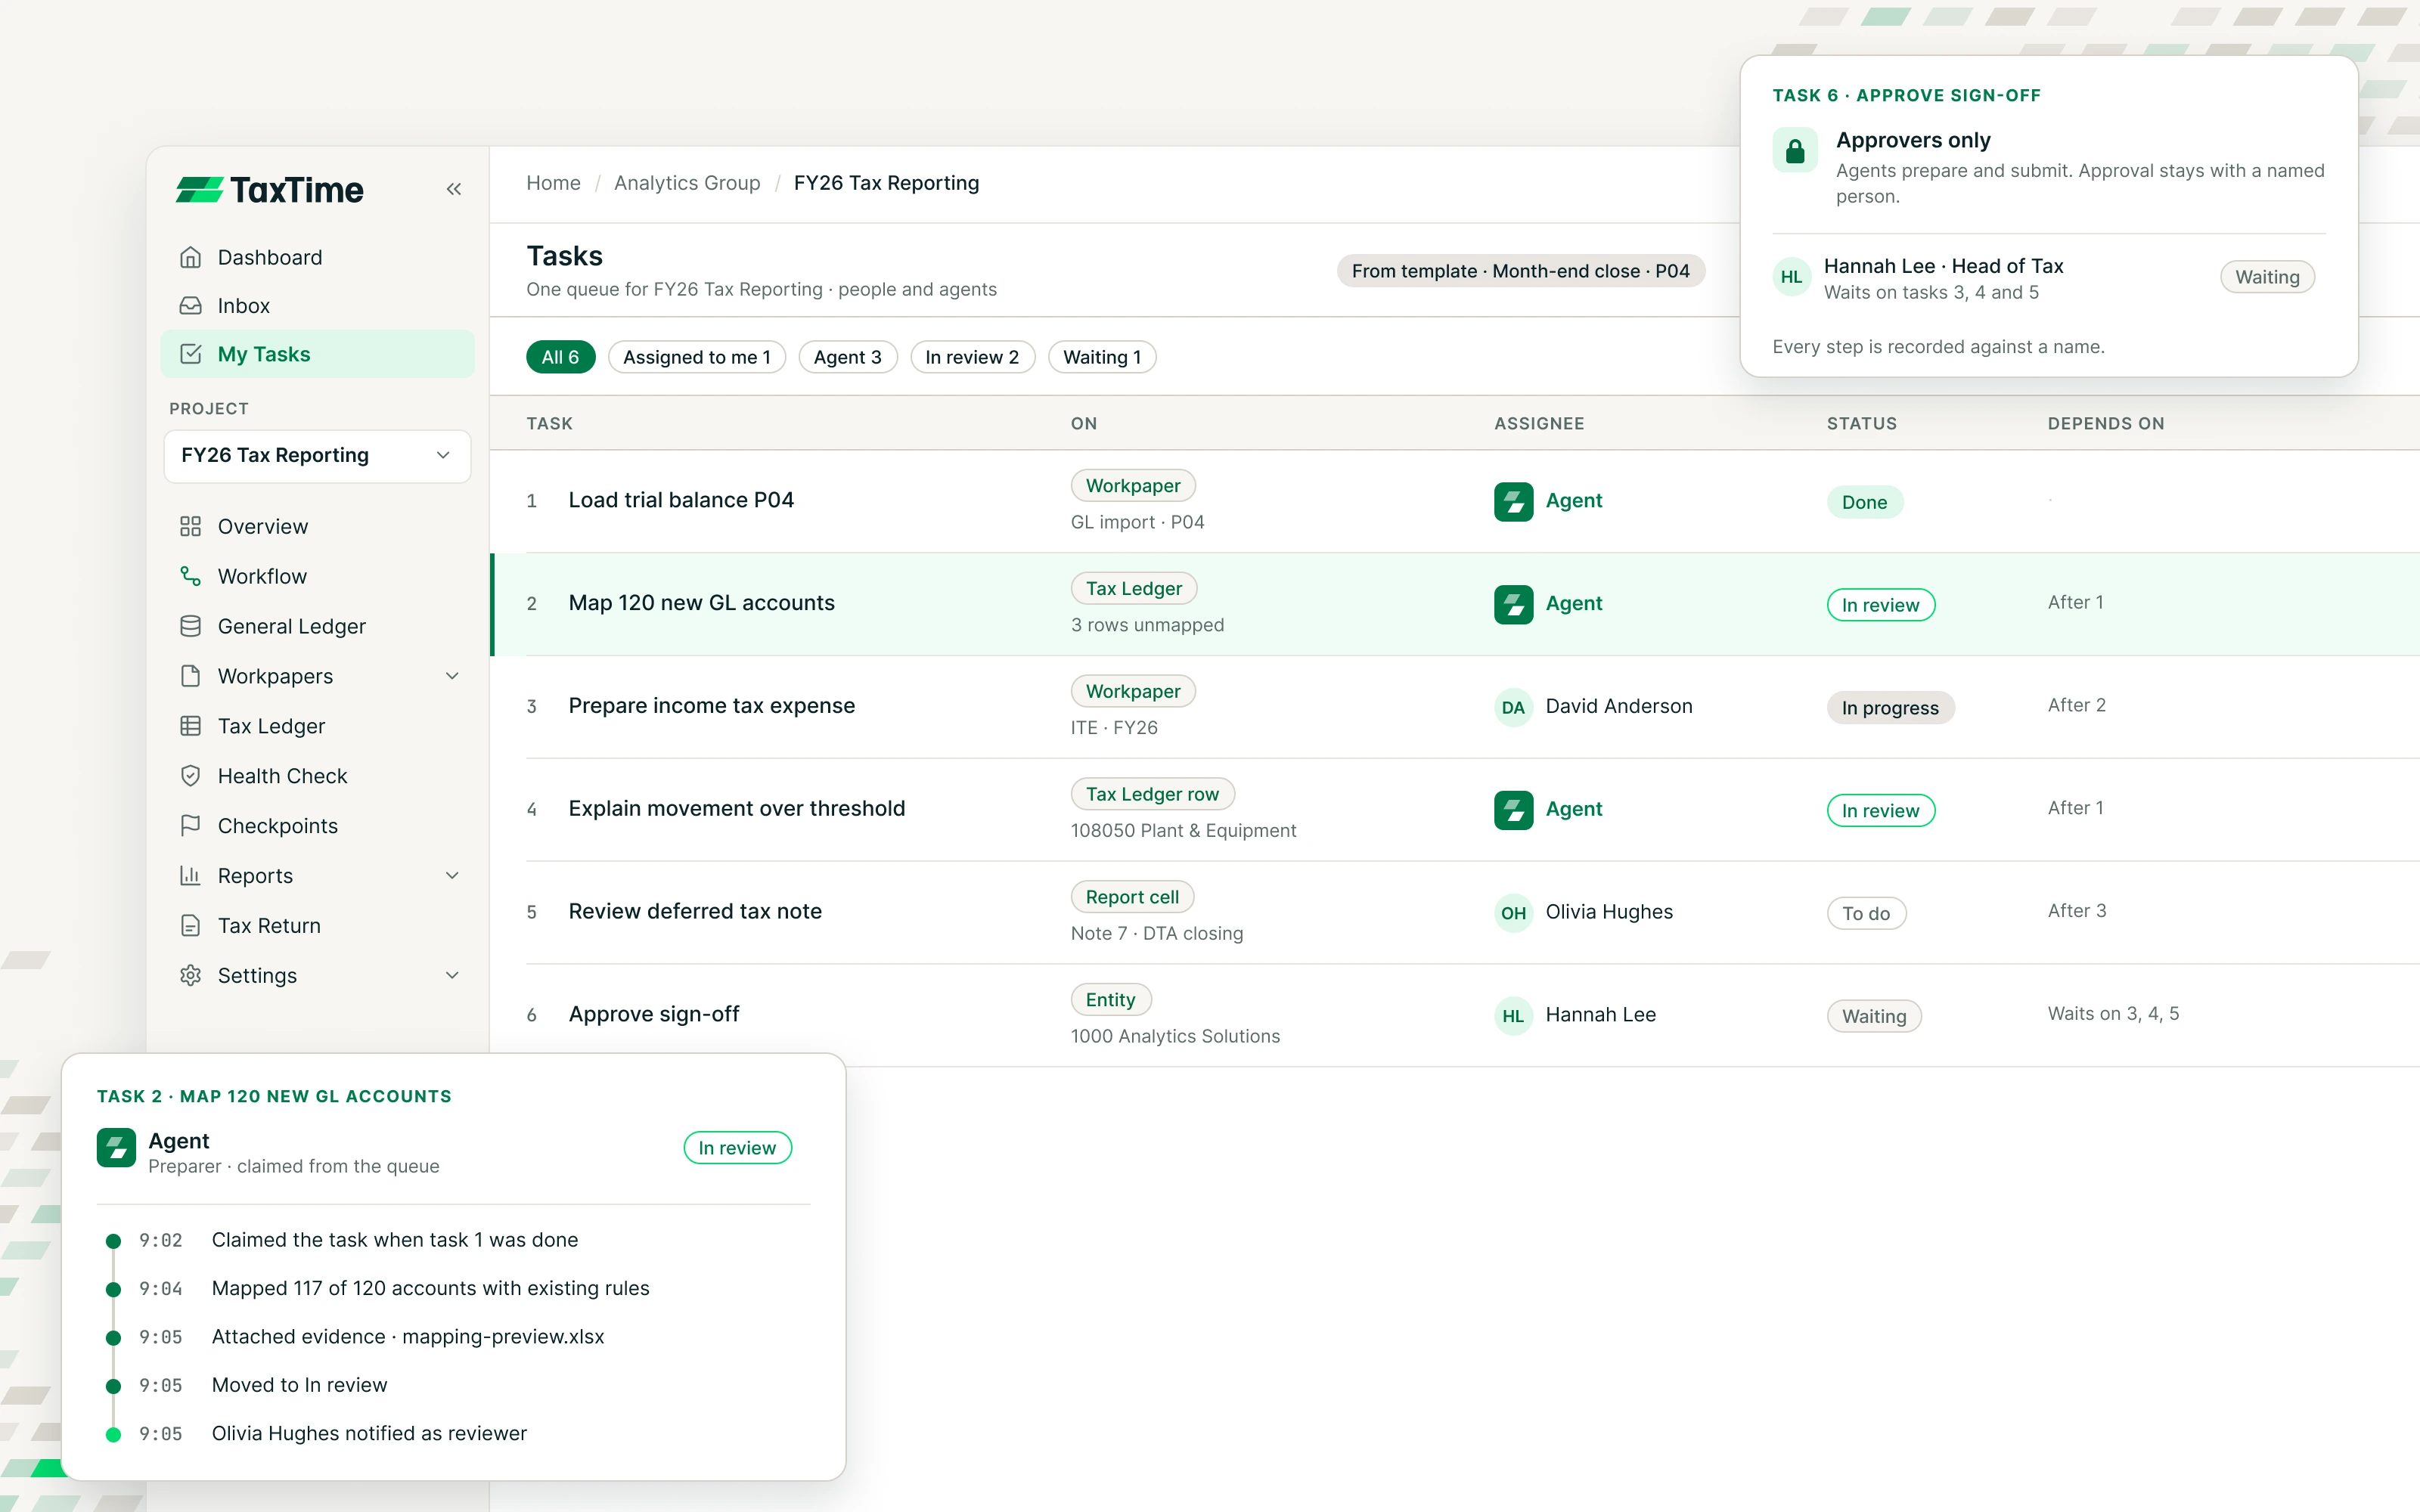This screenshot has width=2420, height=1512.
Task: Click the ASSIGNEE column header
Action: pyautogui.click(x=1539, y=424)
